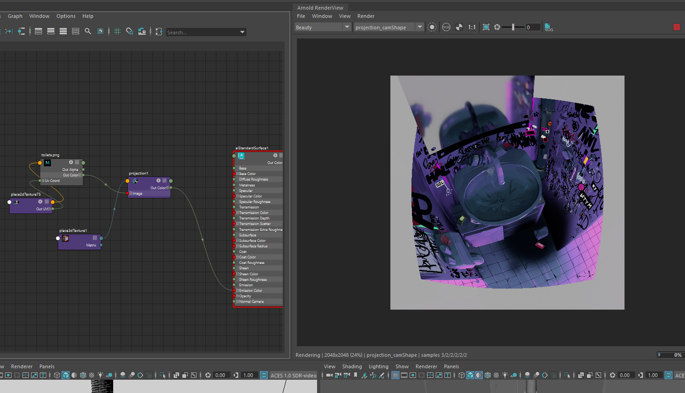The width and height of the screenshot is (685, 393).
Task: Display RGB channels in Arnold RenderView
Action: pyautogui.click(x=446, y=27)
